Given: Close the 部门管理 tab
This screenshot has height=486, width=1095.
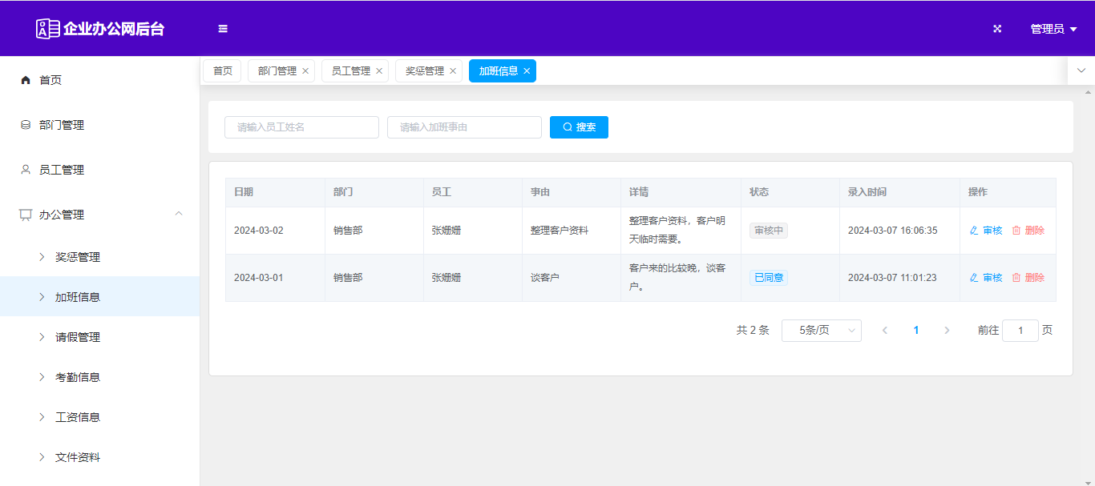Looking at the screenshot, I should tap(305, 71).
